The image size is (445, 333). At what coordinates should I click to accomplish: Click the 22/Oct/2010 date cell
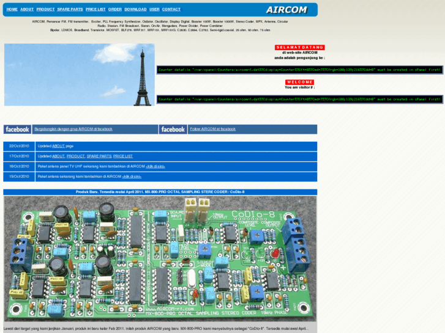(19, 146)
